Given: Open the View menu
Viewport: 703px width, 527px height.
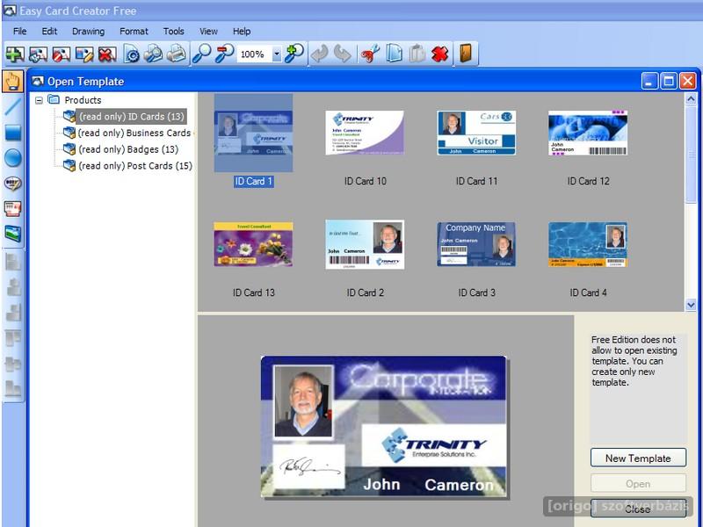Looking at the screenshot, I should (x=208, y=32).
